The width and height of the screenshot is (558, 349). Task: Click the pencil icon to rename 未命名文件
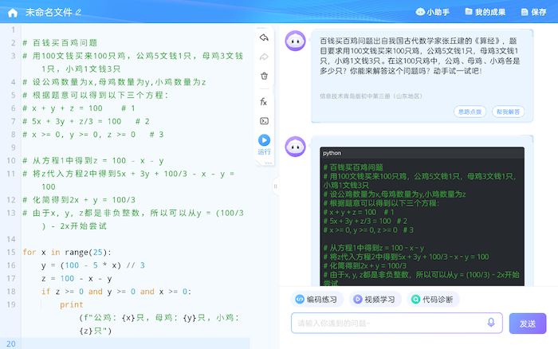point(78,13)
